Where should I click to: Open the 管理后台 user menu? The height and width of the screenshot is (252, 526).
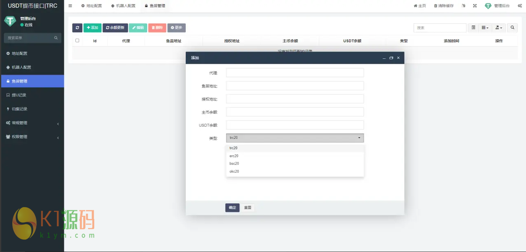pyautogui.click(x=497, y=6)
